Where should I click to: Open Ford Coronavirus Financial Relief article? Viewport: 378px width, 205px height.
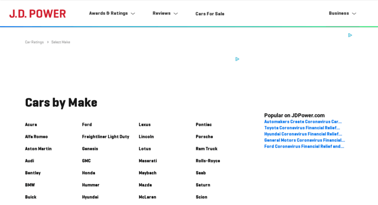coord(304,146)
